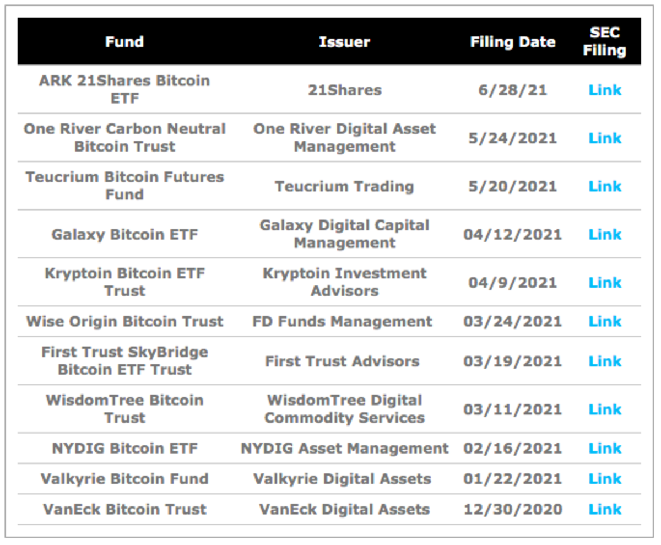Select the 12/30/2020 filing date cell

(513, 509)
